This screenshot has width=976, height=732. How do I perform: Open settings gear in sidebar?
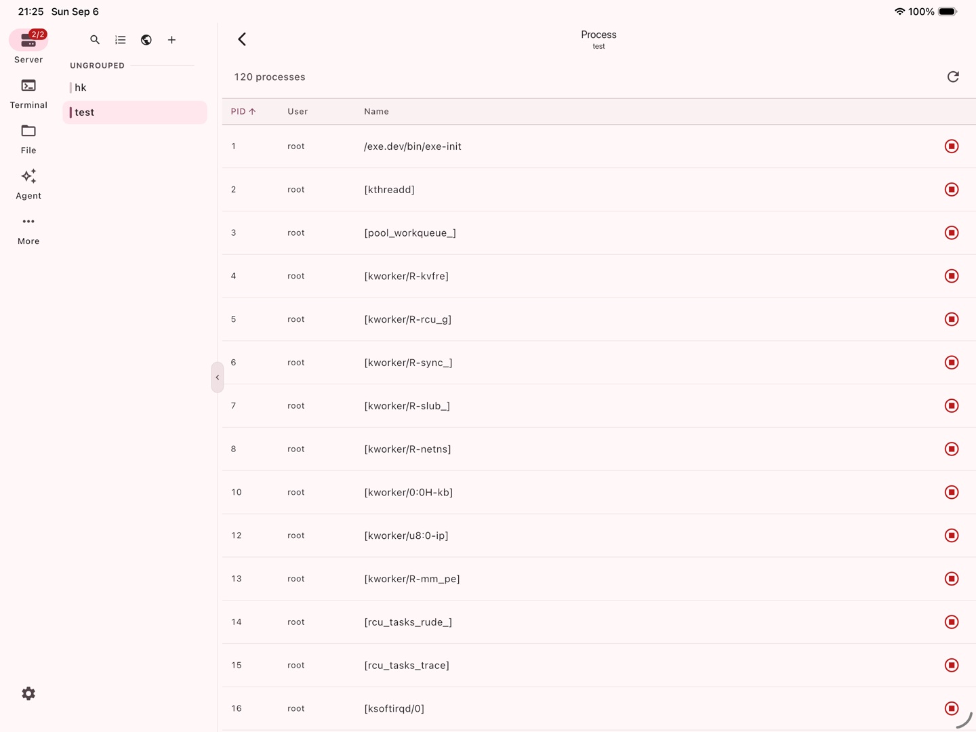click(x=28, y=693)
